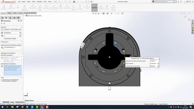
Task: Enable the Jednakowe odstępy checkbox
Action: pyautogui.click(x=5, y=38)
